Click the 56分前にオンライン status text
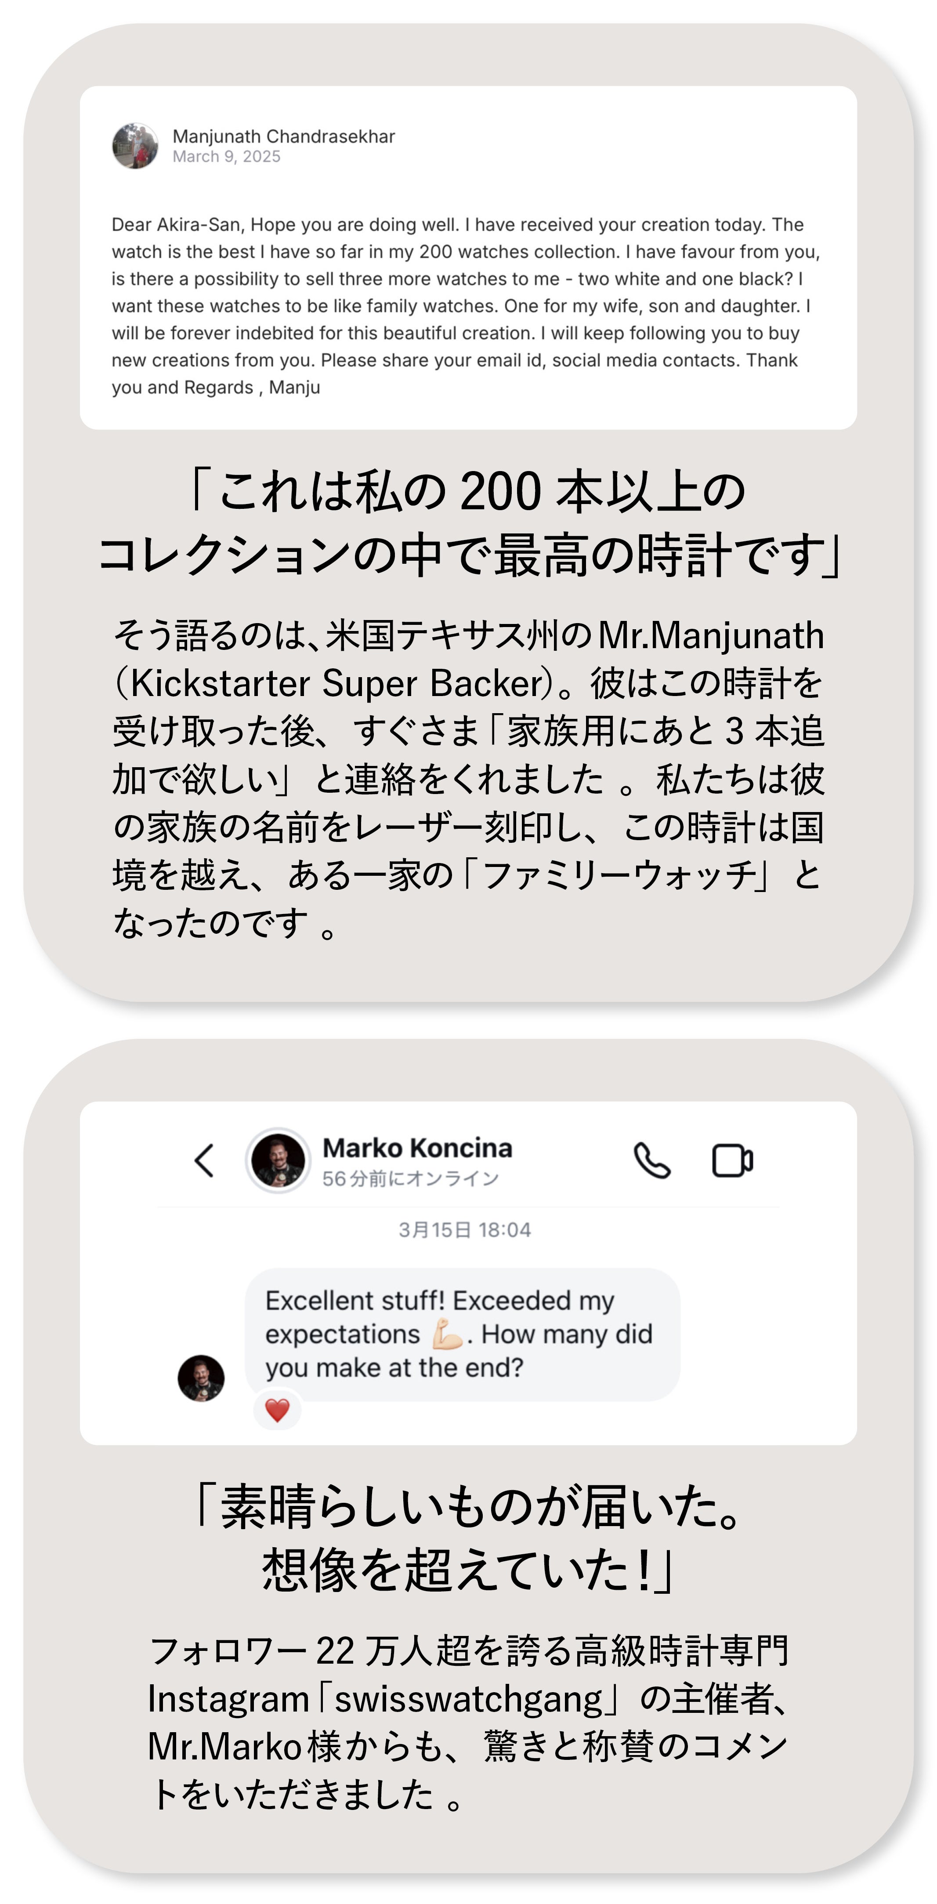 411,1178
